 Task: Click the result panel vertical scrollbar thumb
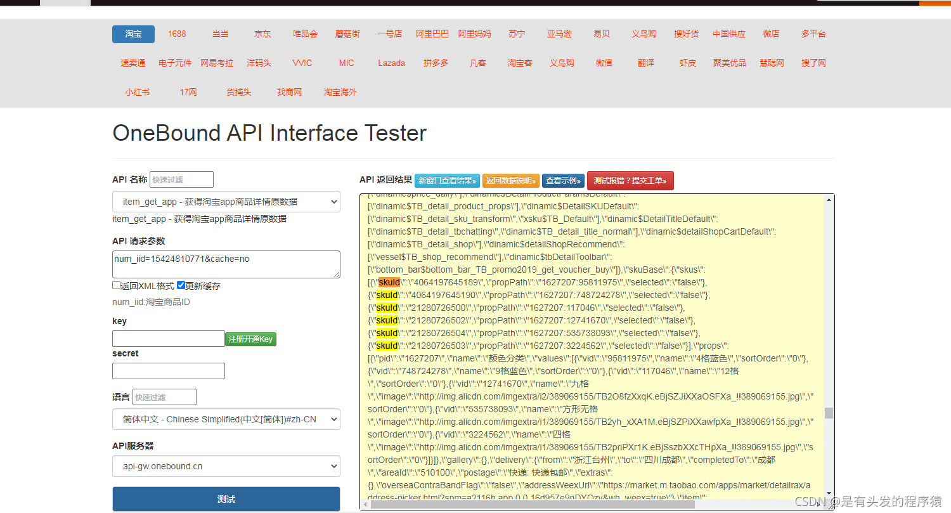[x=829, y=413]
